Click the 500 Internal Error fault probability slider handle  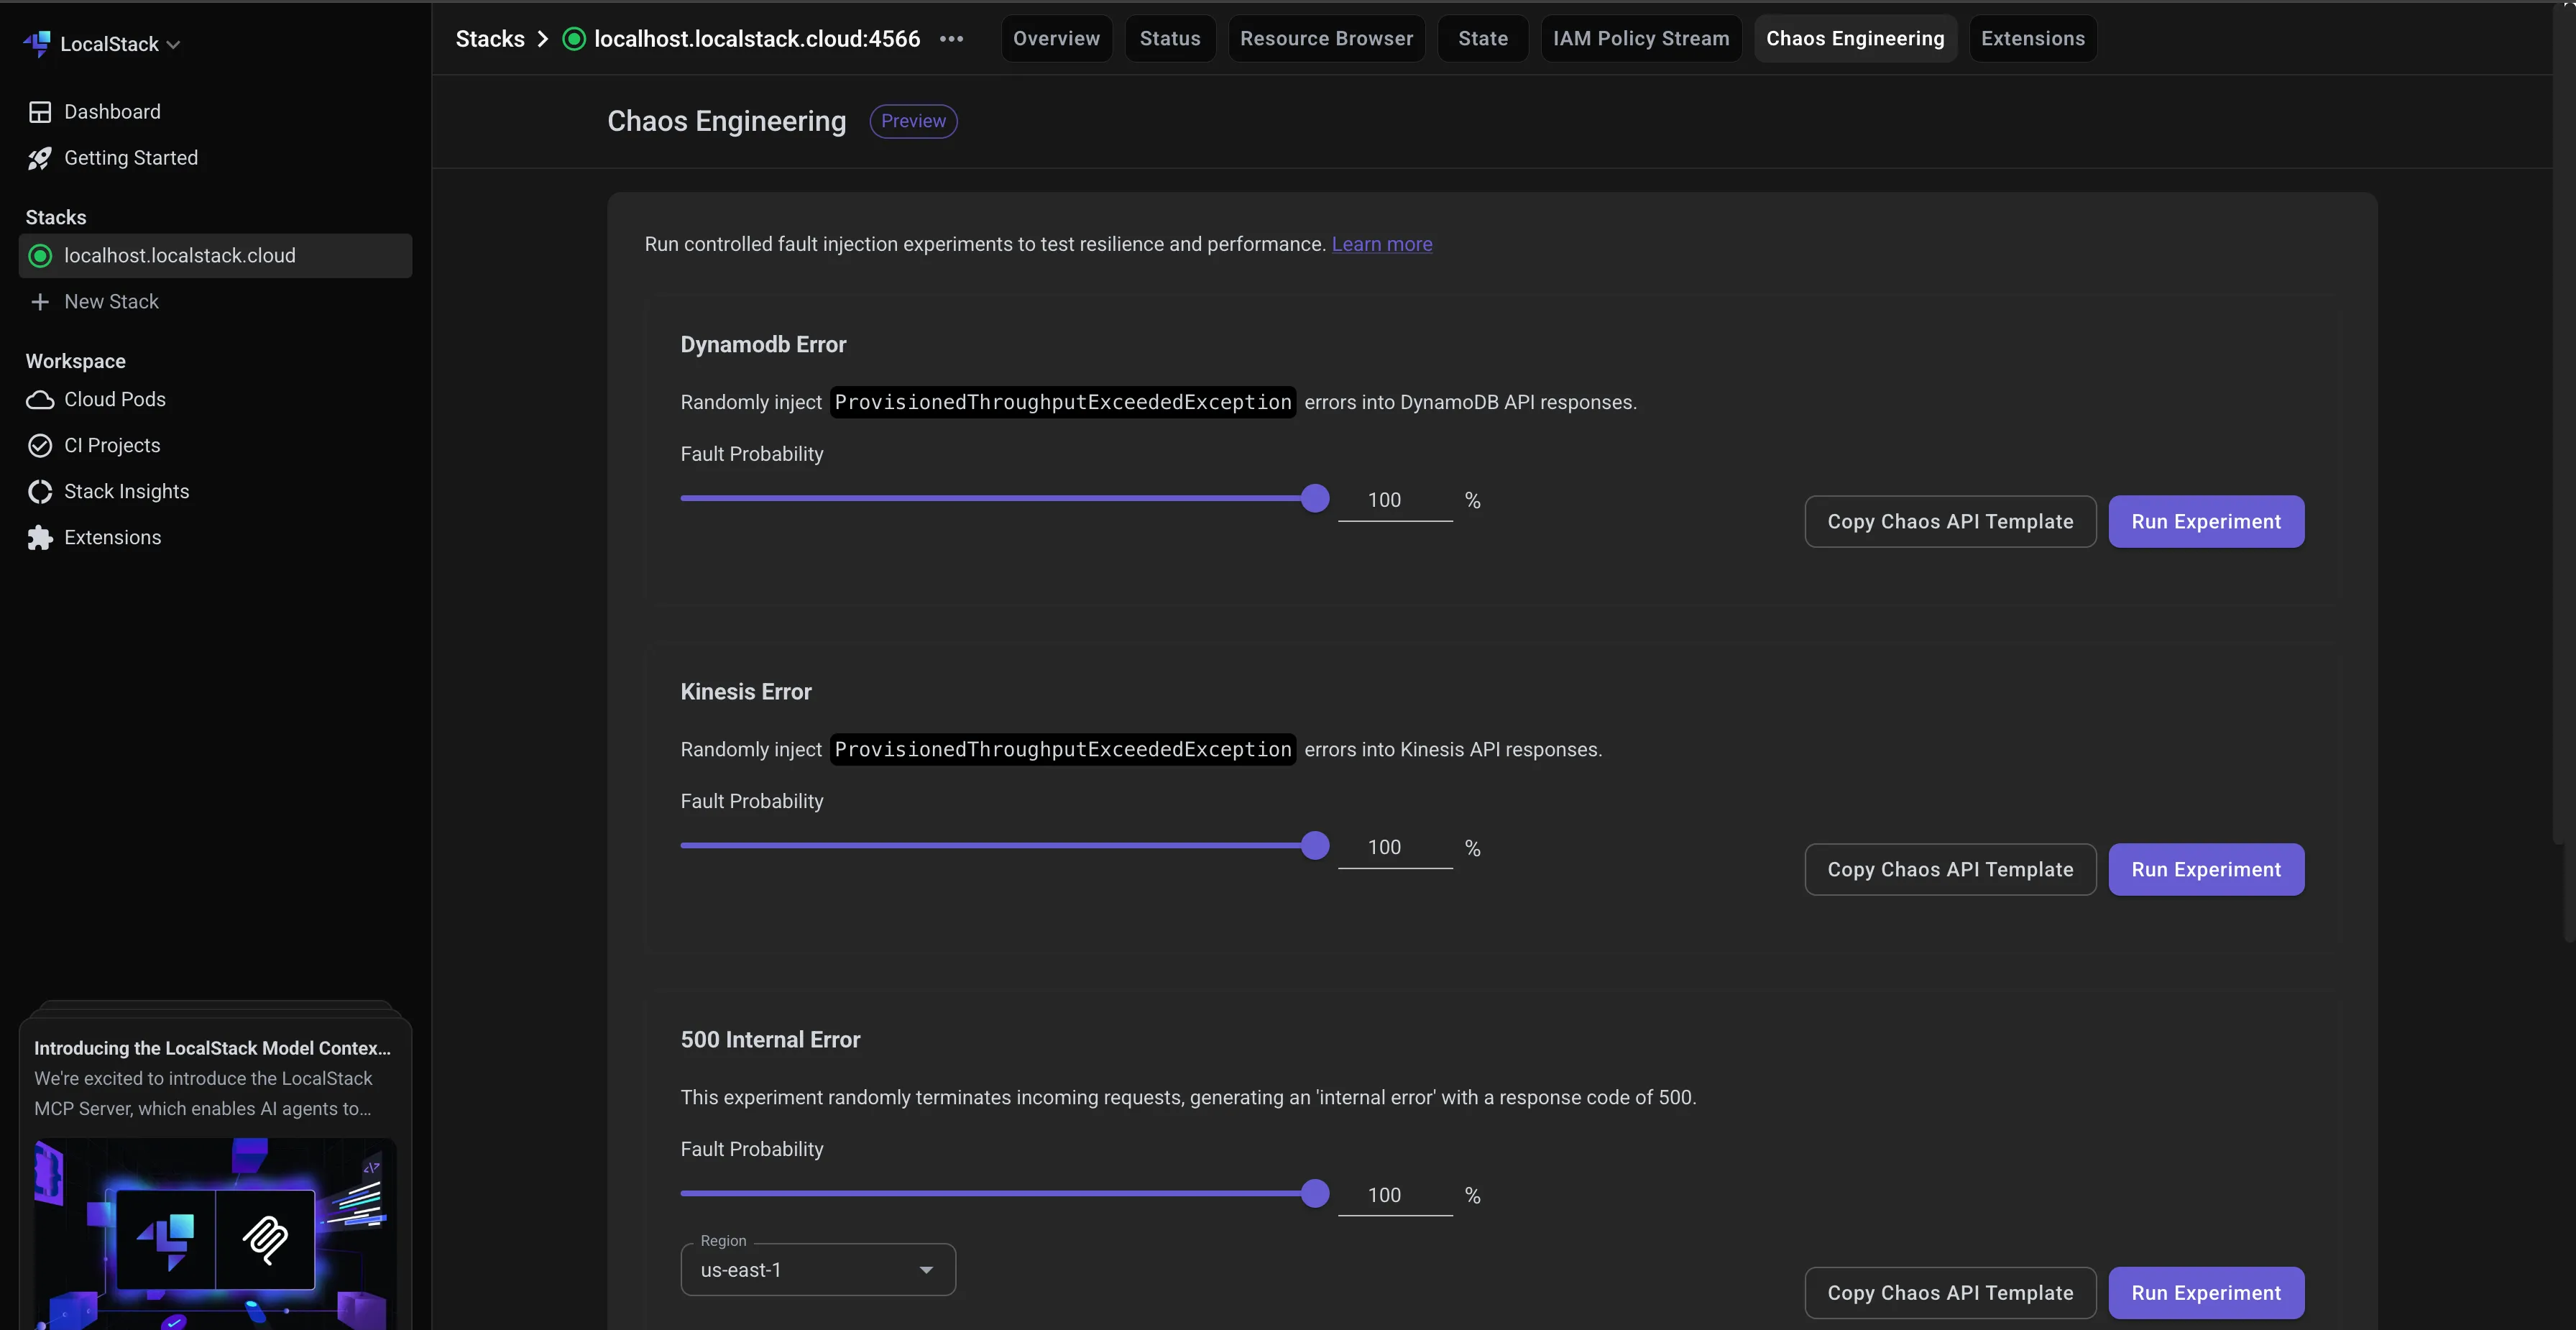coord(1314,1193)
